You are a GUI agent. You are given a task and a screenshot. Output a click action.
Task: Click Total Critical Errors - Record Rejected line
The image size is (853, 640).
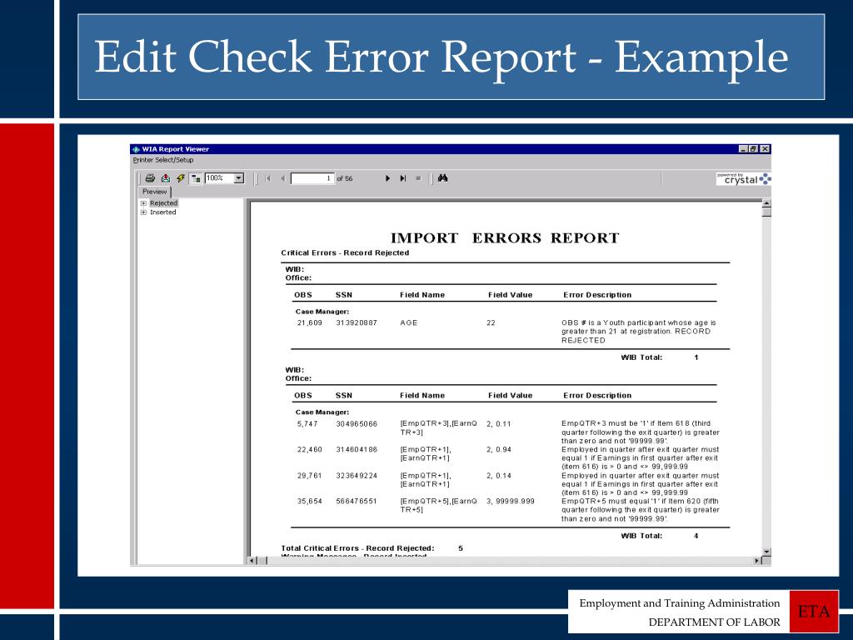tap(372, 548)
